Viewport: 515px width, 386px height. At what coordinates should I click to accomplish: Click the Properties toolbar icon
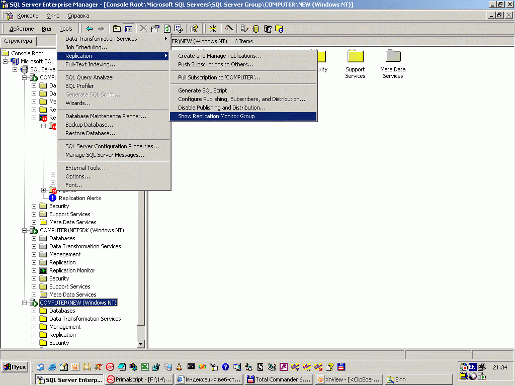[x=155, y=29]
